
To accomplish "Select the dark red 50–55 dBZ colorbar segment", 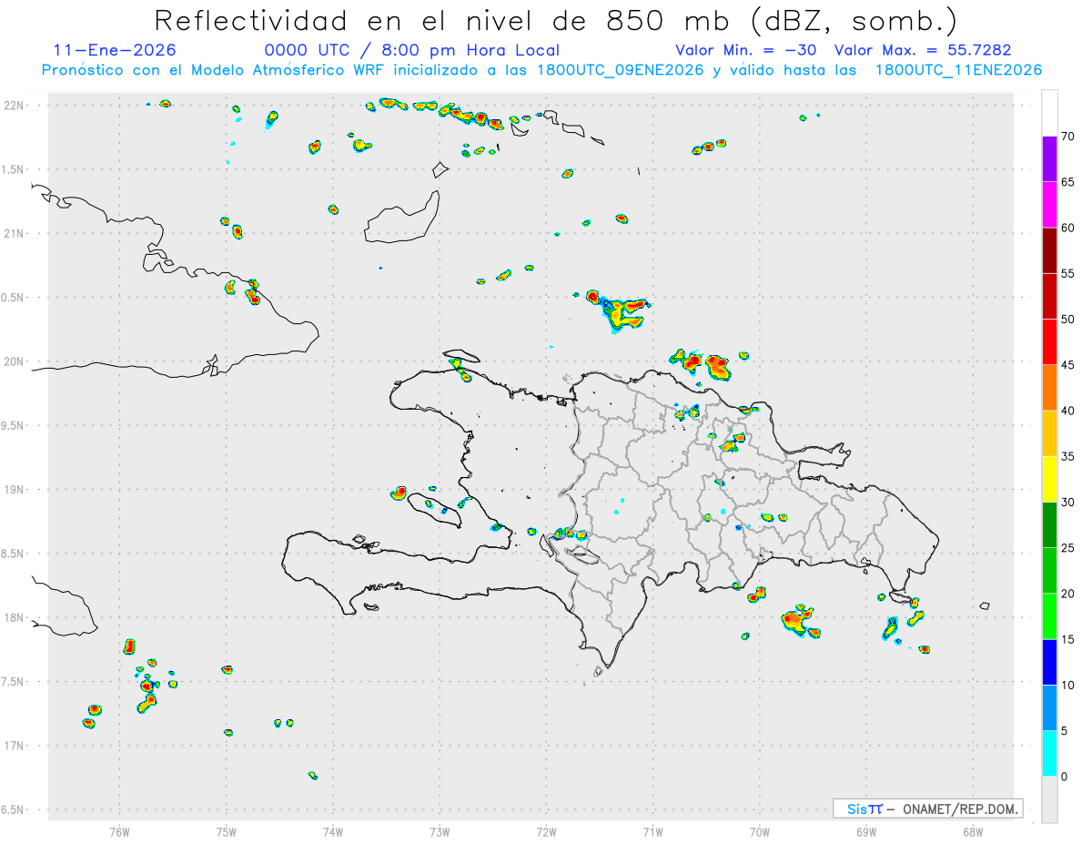I will point(1049,296).
